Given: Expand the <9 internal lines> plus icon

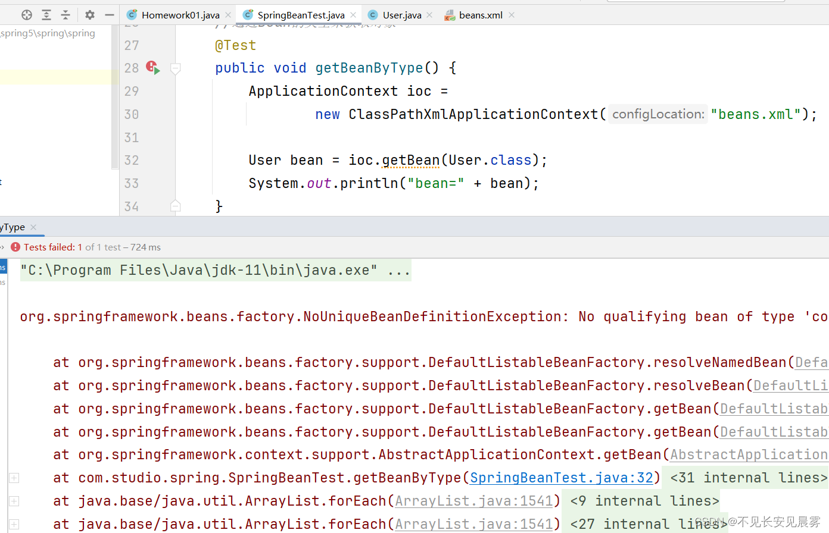Looking at the screenshot, I should point(13,501).
